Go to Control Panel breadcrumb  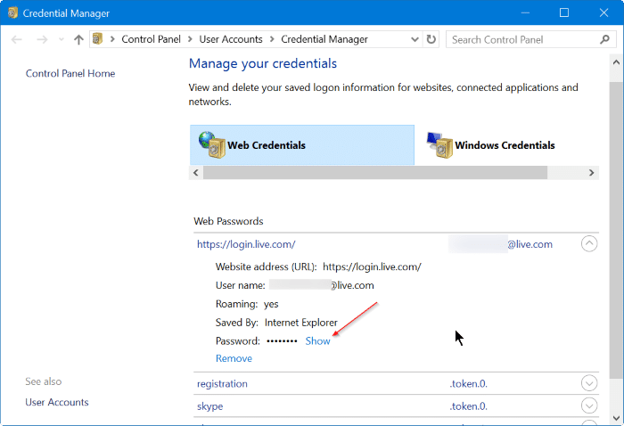coord(151,39)
